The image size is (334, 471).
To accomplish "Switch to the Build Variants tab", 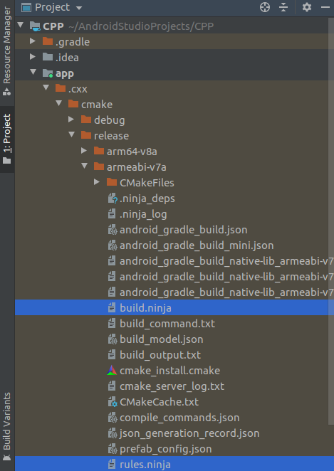I will pos(6,427).
